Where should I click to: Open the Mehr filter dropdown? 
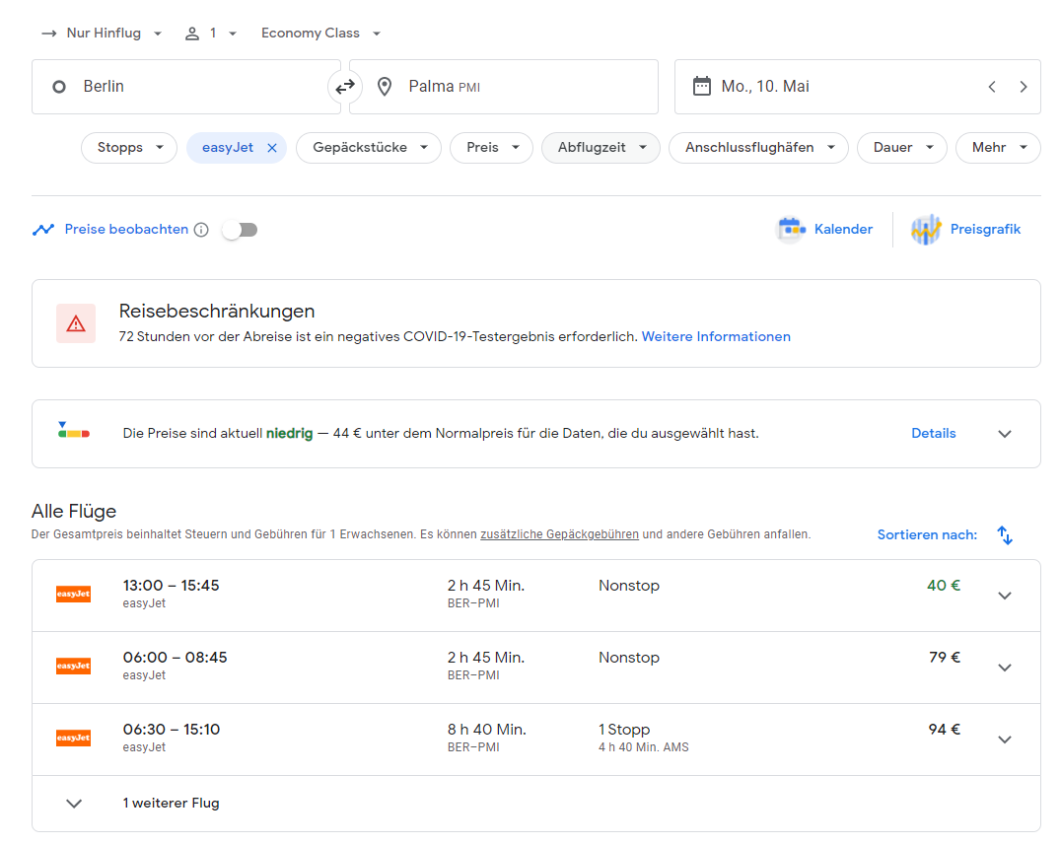pos(998,148)
